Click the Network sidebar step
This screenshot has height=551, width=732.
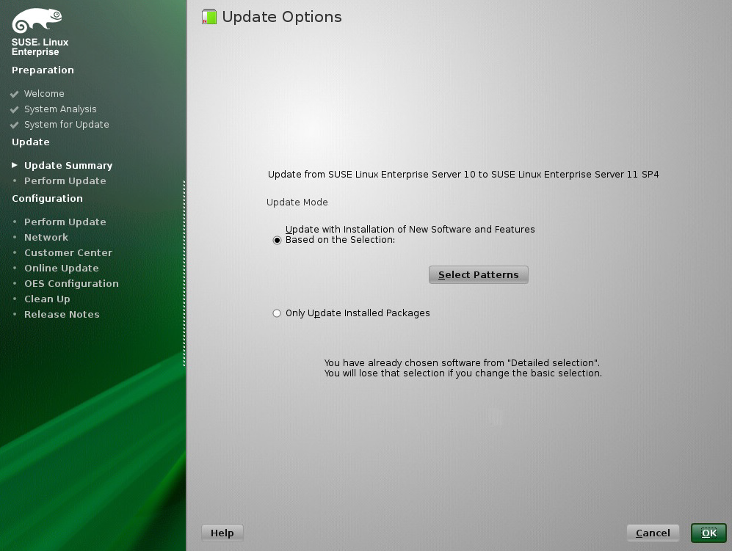tap(46, 238)
